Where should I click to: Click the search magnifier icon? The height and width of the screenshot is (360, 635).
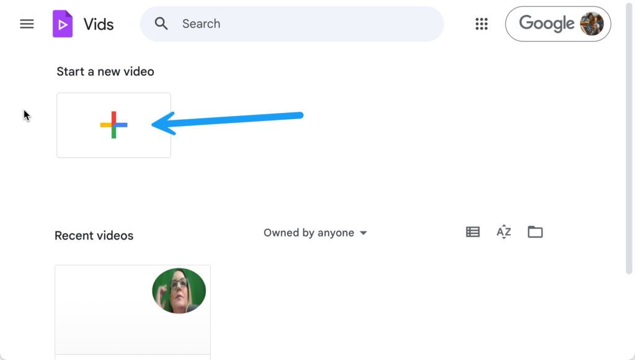point(161,24)
